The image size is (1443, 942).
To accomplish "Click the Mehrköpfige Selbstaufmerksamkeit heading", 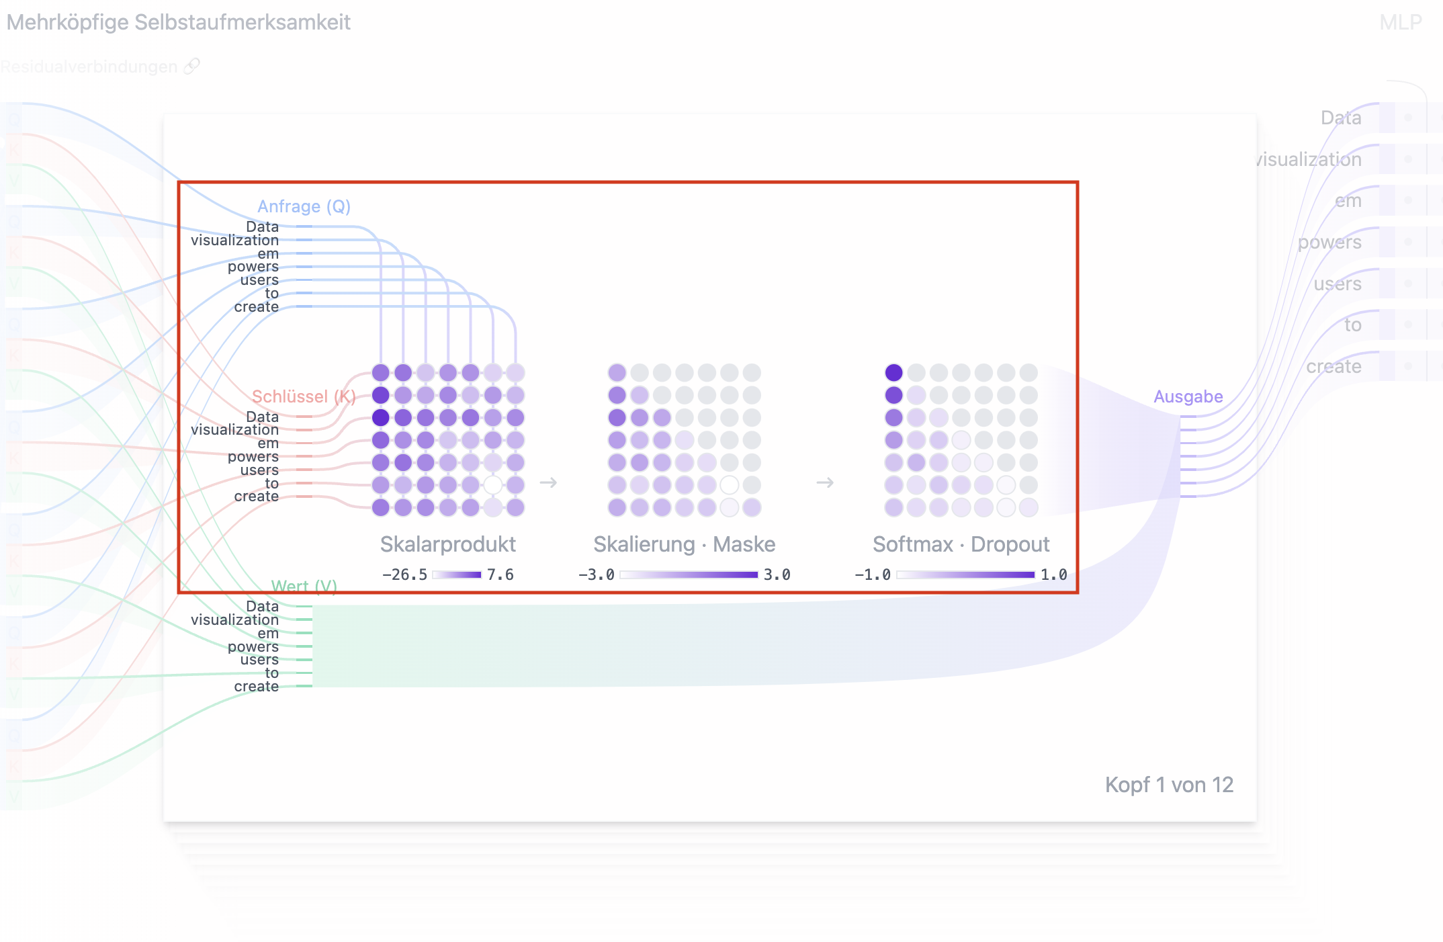I will [x=178, y=22].
